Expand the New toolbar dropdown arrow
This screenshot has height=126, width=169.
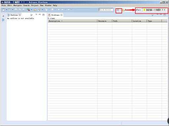point(7,10)
